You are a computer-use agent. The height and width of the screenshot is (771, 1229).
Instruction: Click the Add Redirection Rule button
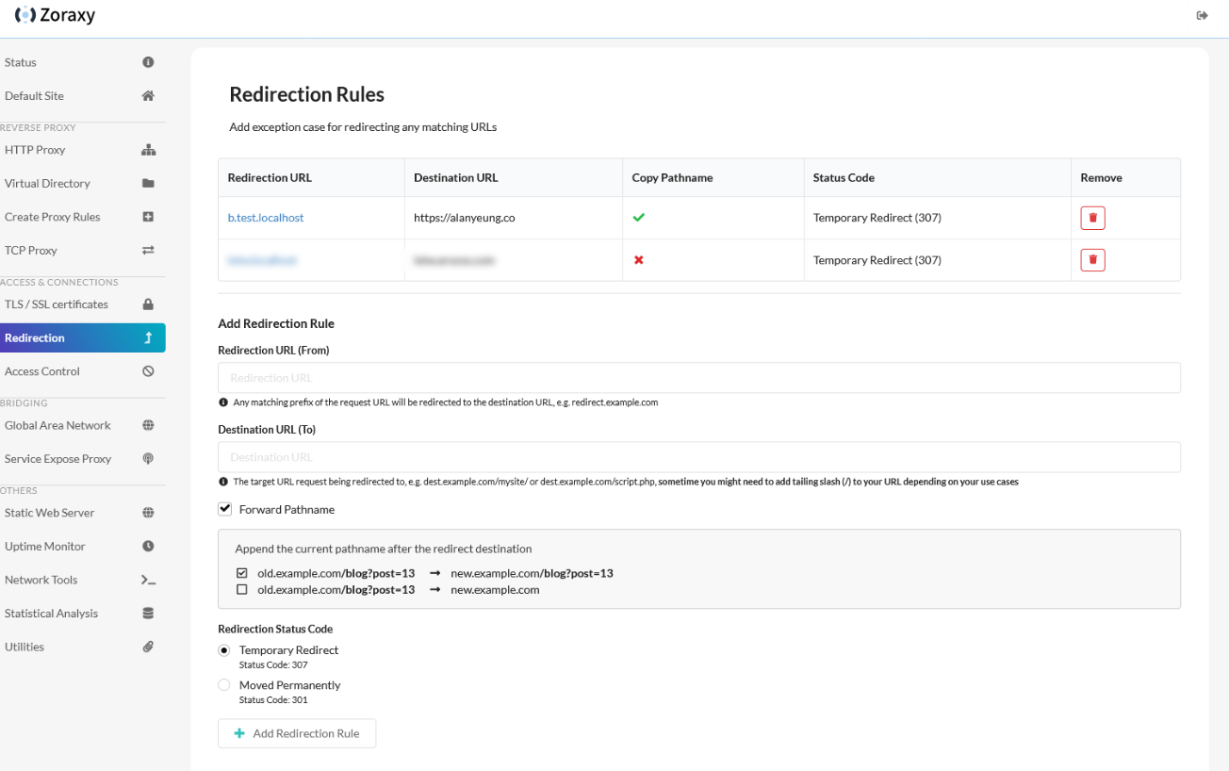[x=297, y=733]
